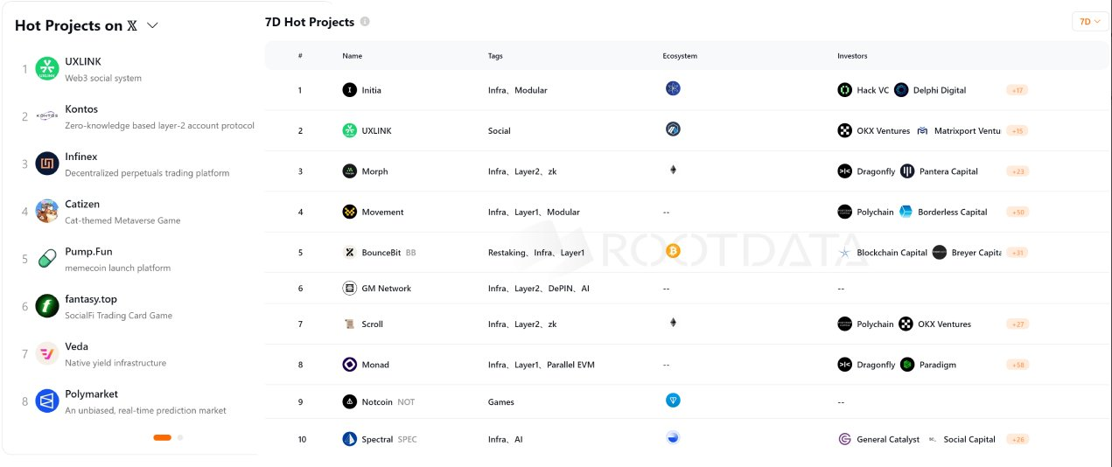Click the Investors column header
This screenshot has height=467, width=1112.
(851, 56)
